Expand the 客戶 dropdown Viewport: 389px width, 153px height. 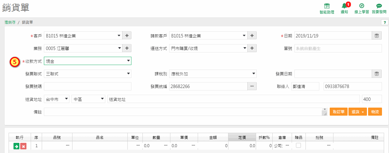click(119, 36)
